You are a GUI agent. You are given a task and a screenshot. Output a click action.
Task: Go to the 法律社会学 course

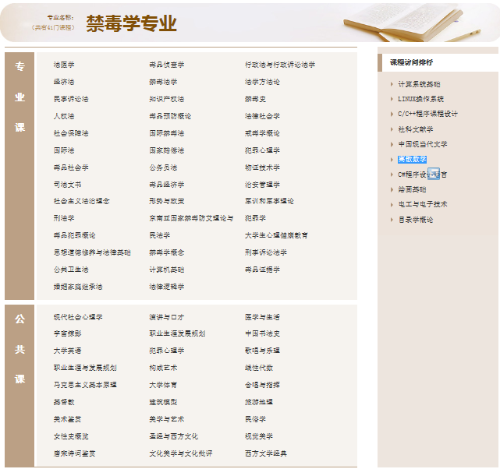pos(262,116)
